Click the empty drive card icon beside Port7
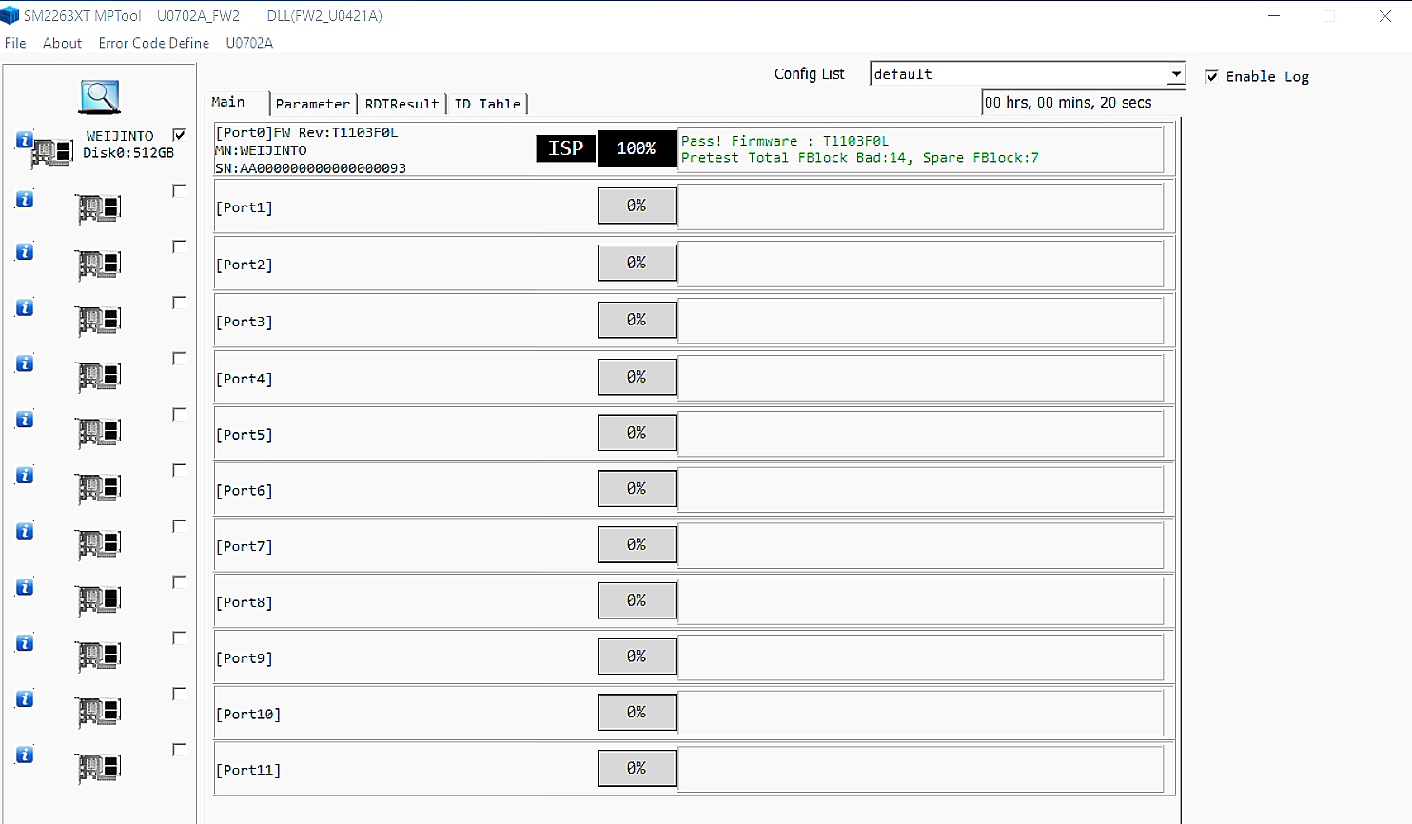 coord(99,544)
